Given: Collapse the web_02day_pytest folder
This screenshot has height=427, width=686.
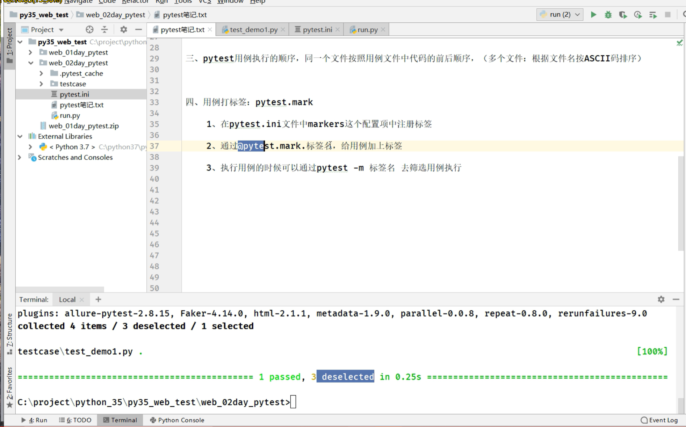Looking at the screenshot, I should (31, 63).
